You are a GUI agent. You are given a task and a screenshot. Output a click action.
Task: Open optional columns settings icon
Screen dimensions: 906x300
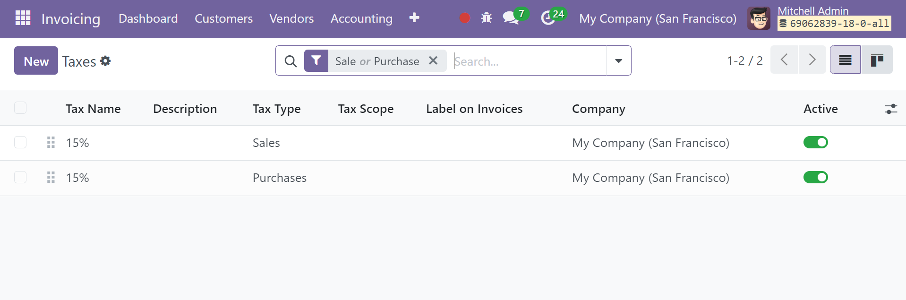coord(891,109)
